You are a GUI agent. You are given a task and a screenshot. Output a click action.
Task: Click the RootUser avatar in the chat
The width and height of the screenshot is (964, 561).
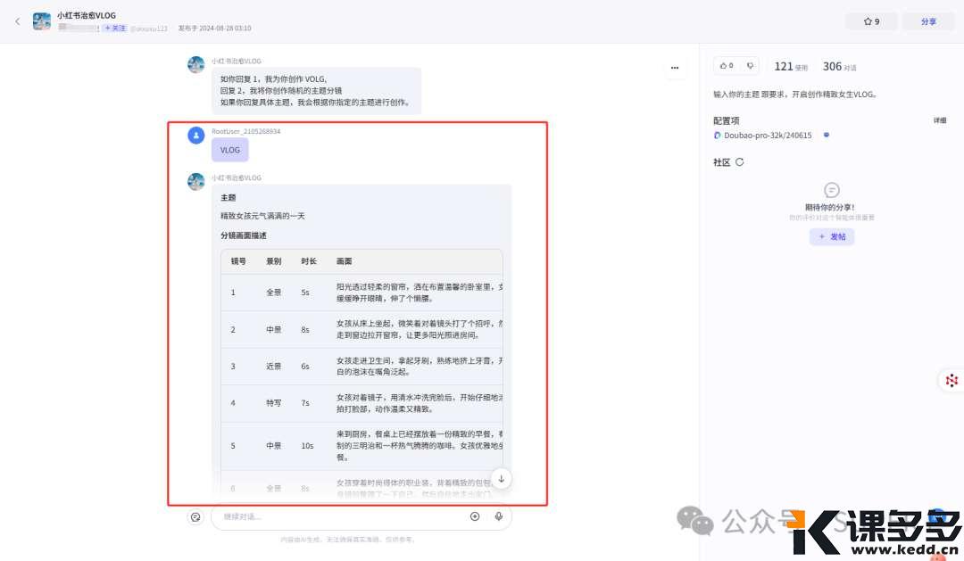tap(196, 136)
